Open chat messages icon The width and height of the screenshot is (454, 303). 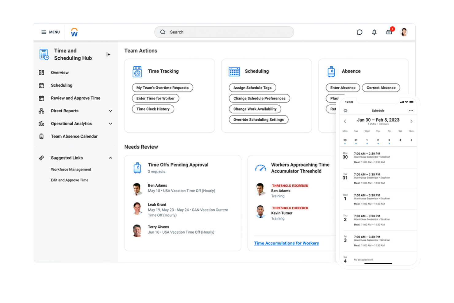pos(359,32)
